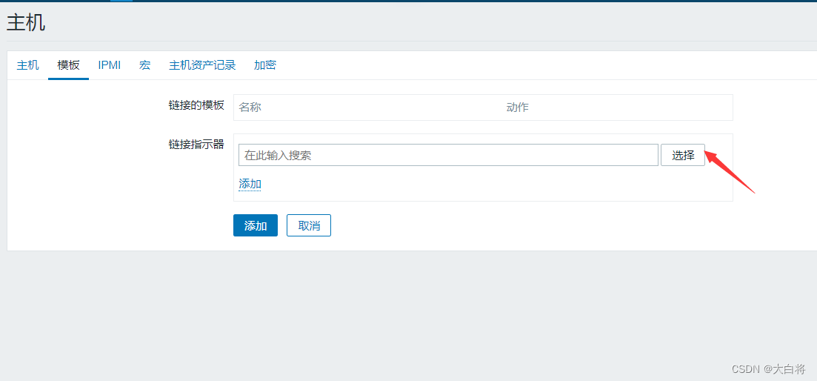The height and width of the screenshot is (381, 817).
Task: Click the 主机 page heading
Action: [26, 23]
